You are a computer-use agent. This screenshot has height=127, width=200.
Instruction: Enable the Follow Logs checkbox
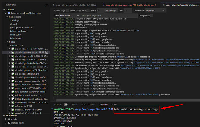coord(68,10)
